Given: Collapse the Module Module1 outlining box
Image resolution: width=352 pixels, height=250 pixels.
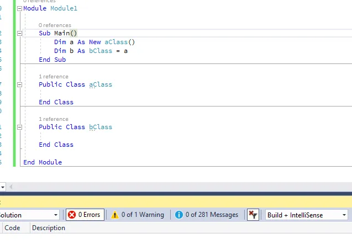Looking at the screenshot, I should coord(19,8).
